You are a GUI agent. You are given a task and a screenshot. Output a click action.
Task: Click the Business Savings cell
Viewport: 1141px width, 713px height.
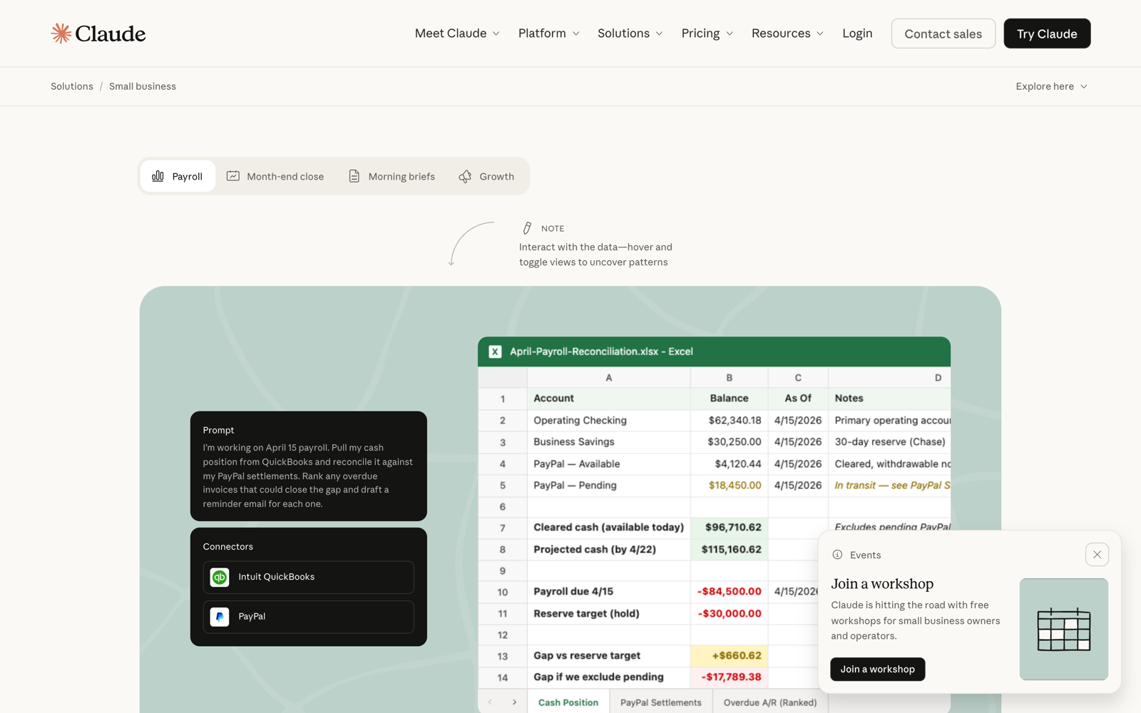pyautogui.click(x=609, y=442)
